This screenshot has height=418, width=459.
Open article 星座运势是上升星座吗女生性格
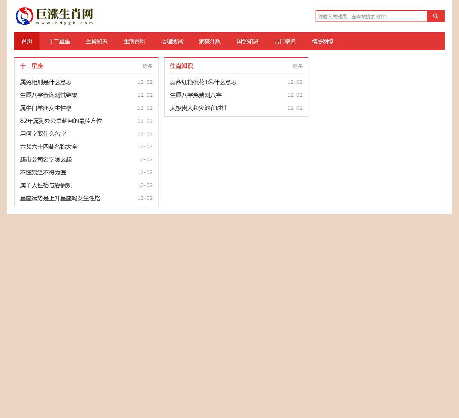click(60, 198)
